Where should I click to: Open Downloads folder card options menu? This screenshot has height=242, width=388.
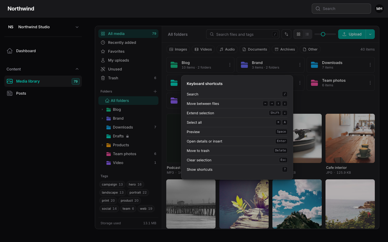click(x=370, y=65)
